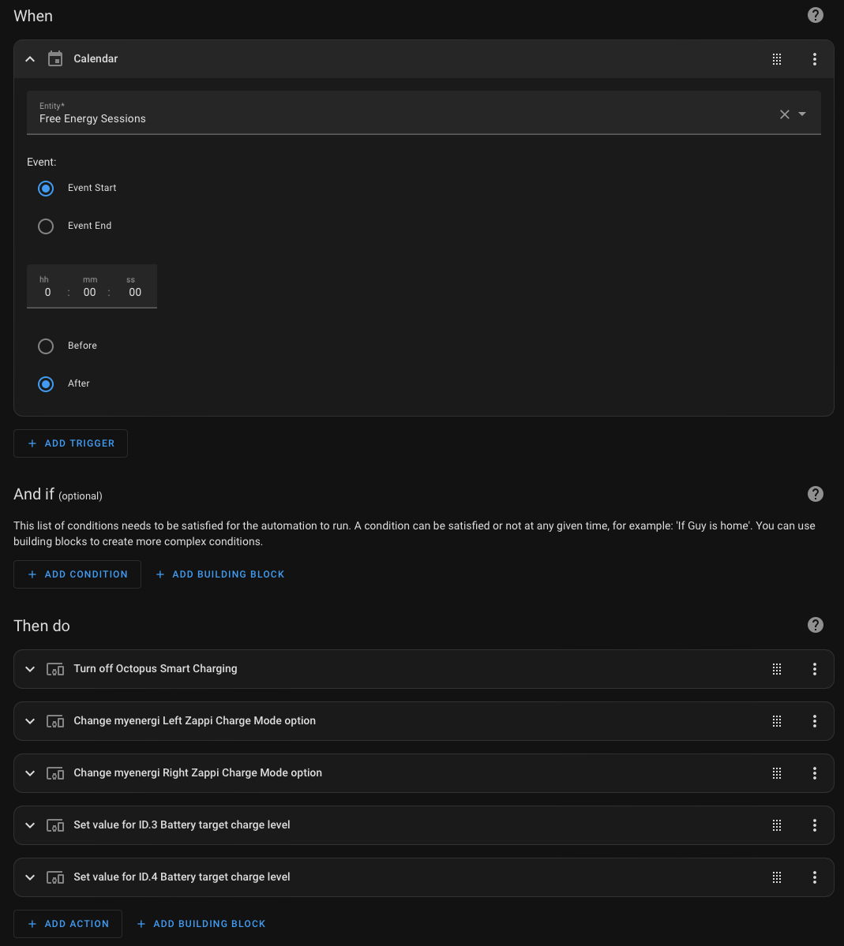Click device icon for ID.3 Battery target action

55,825
